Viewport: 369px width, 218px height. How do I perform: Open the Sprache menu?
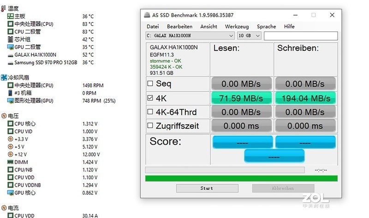coord(267,27)
